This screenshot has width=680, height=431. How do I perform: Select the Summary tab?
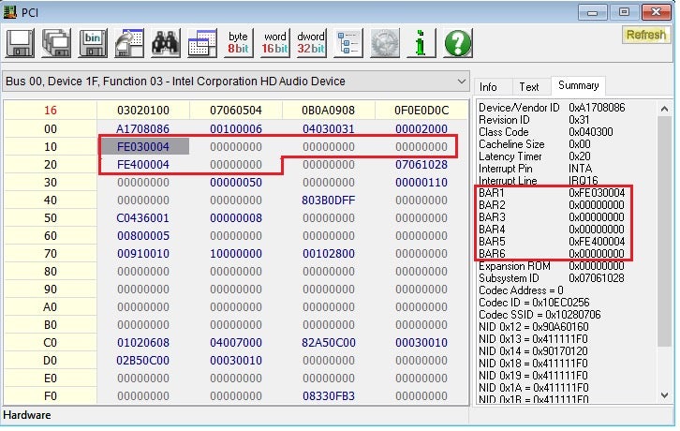coord(577,85)
